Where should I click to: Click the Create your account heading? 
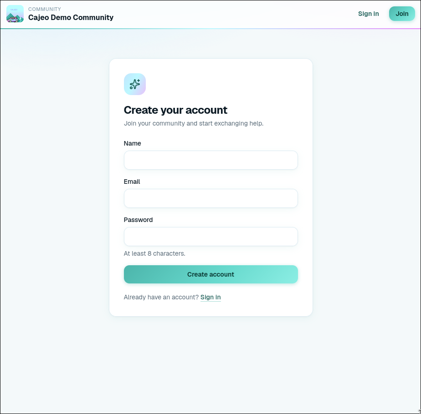click(175, 110)
